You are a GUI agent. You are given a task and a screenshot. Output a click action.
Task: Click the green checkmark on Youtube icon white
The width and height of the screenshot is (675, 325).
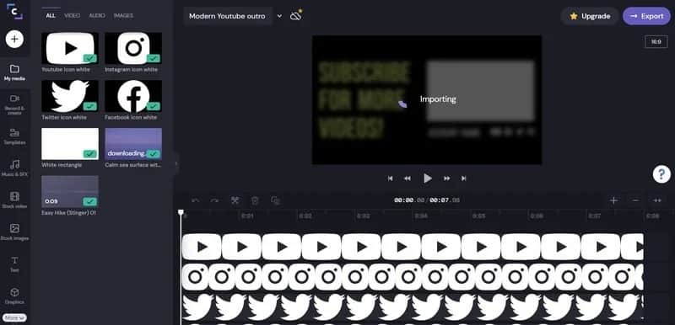[89, 58]
